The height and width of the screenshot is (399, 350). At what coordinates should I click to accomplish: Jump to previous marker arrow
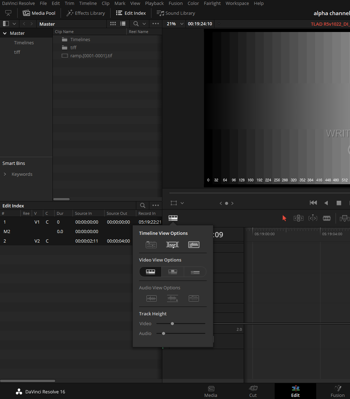coord(221,203)
